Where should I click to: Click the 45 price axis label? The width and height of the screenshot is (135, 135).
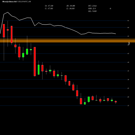click(128, 54)
